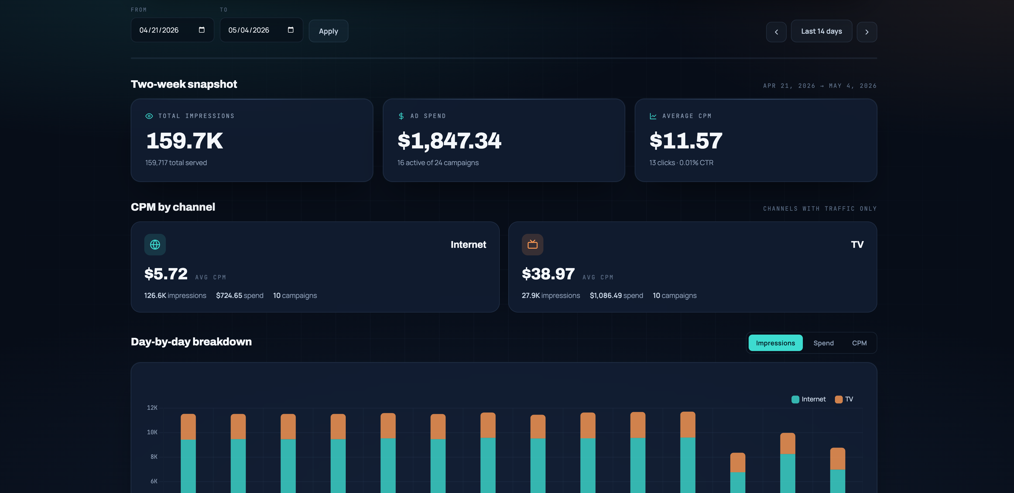Image resolution: width=1014 pixels, height=493 pixels.
Task: Click the TV legend label
Action: click(849, 399)
